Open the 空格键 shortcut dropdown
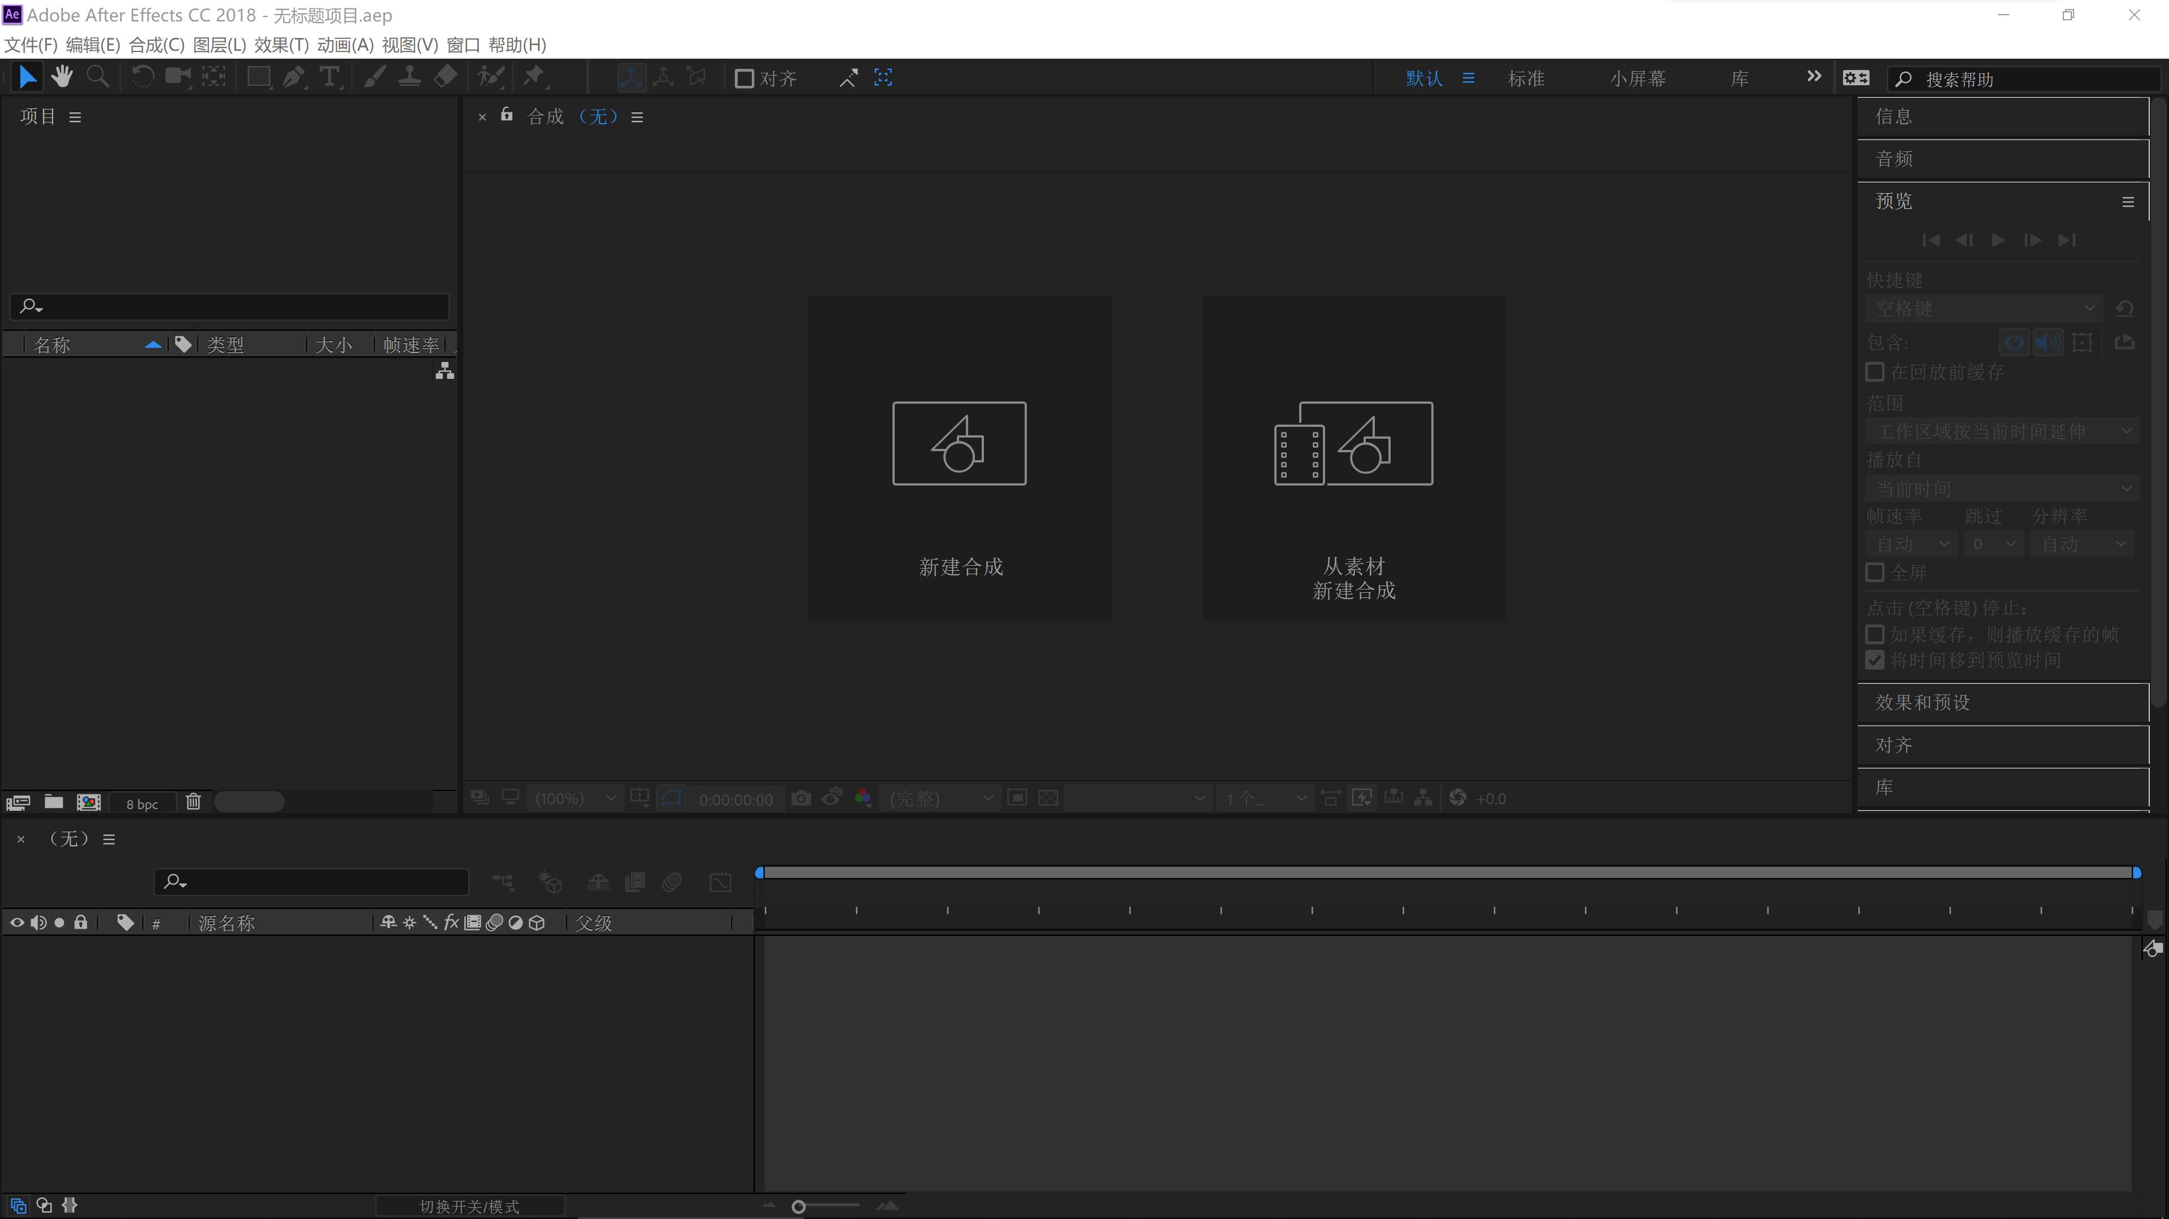The height and width of the screenshot is (1219, 2169). point(1984,308)
